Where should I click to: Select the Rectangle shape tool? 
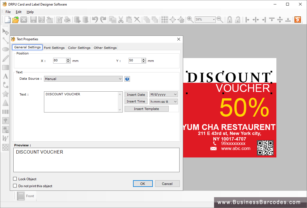click(6, 67)
